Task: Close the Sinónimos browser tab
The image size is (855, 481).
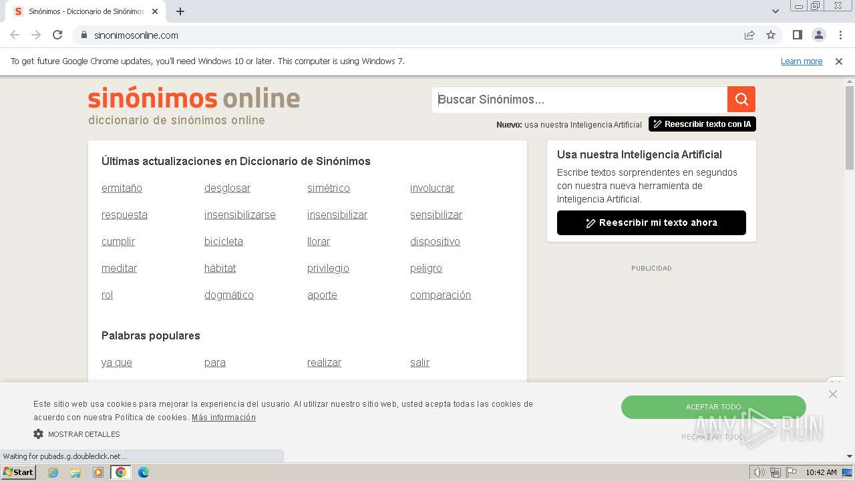Action: (155, 11)
